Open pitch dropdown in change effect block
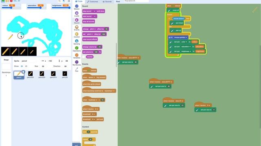Image resolution: width=261 pixels, height=146 pixels. pos(93,29)
